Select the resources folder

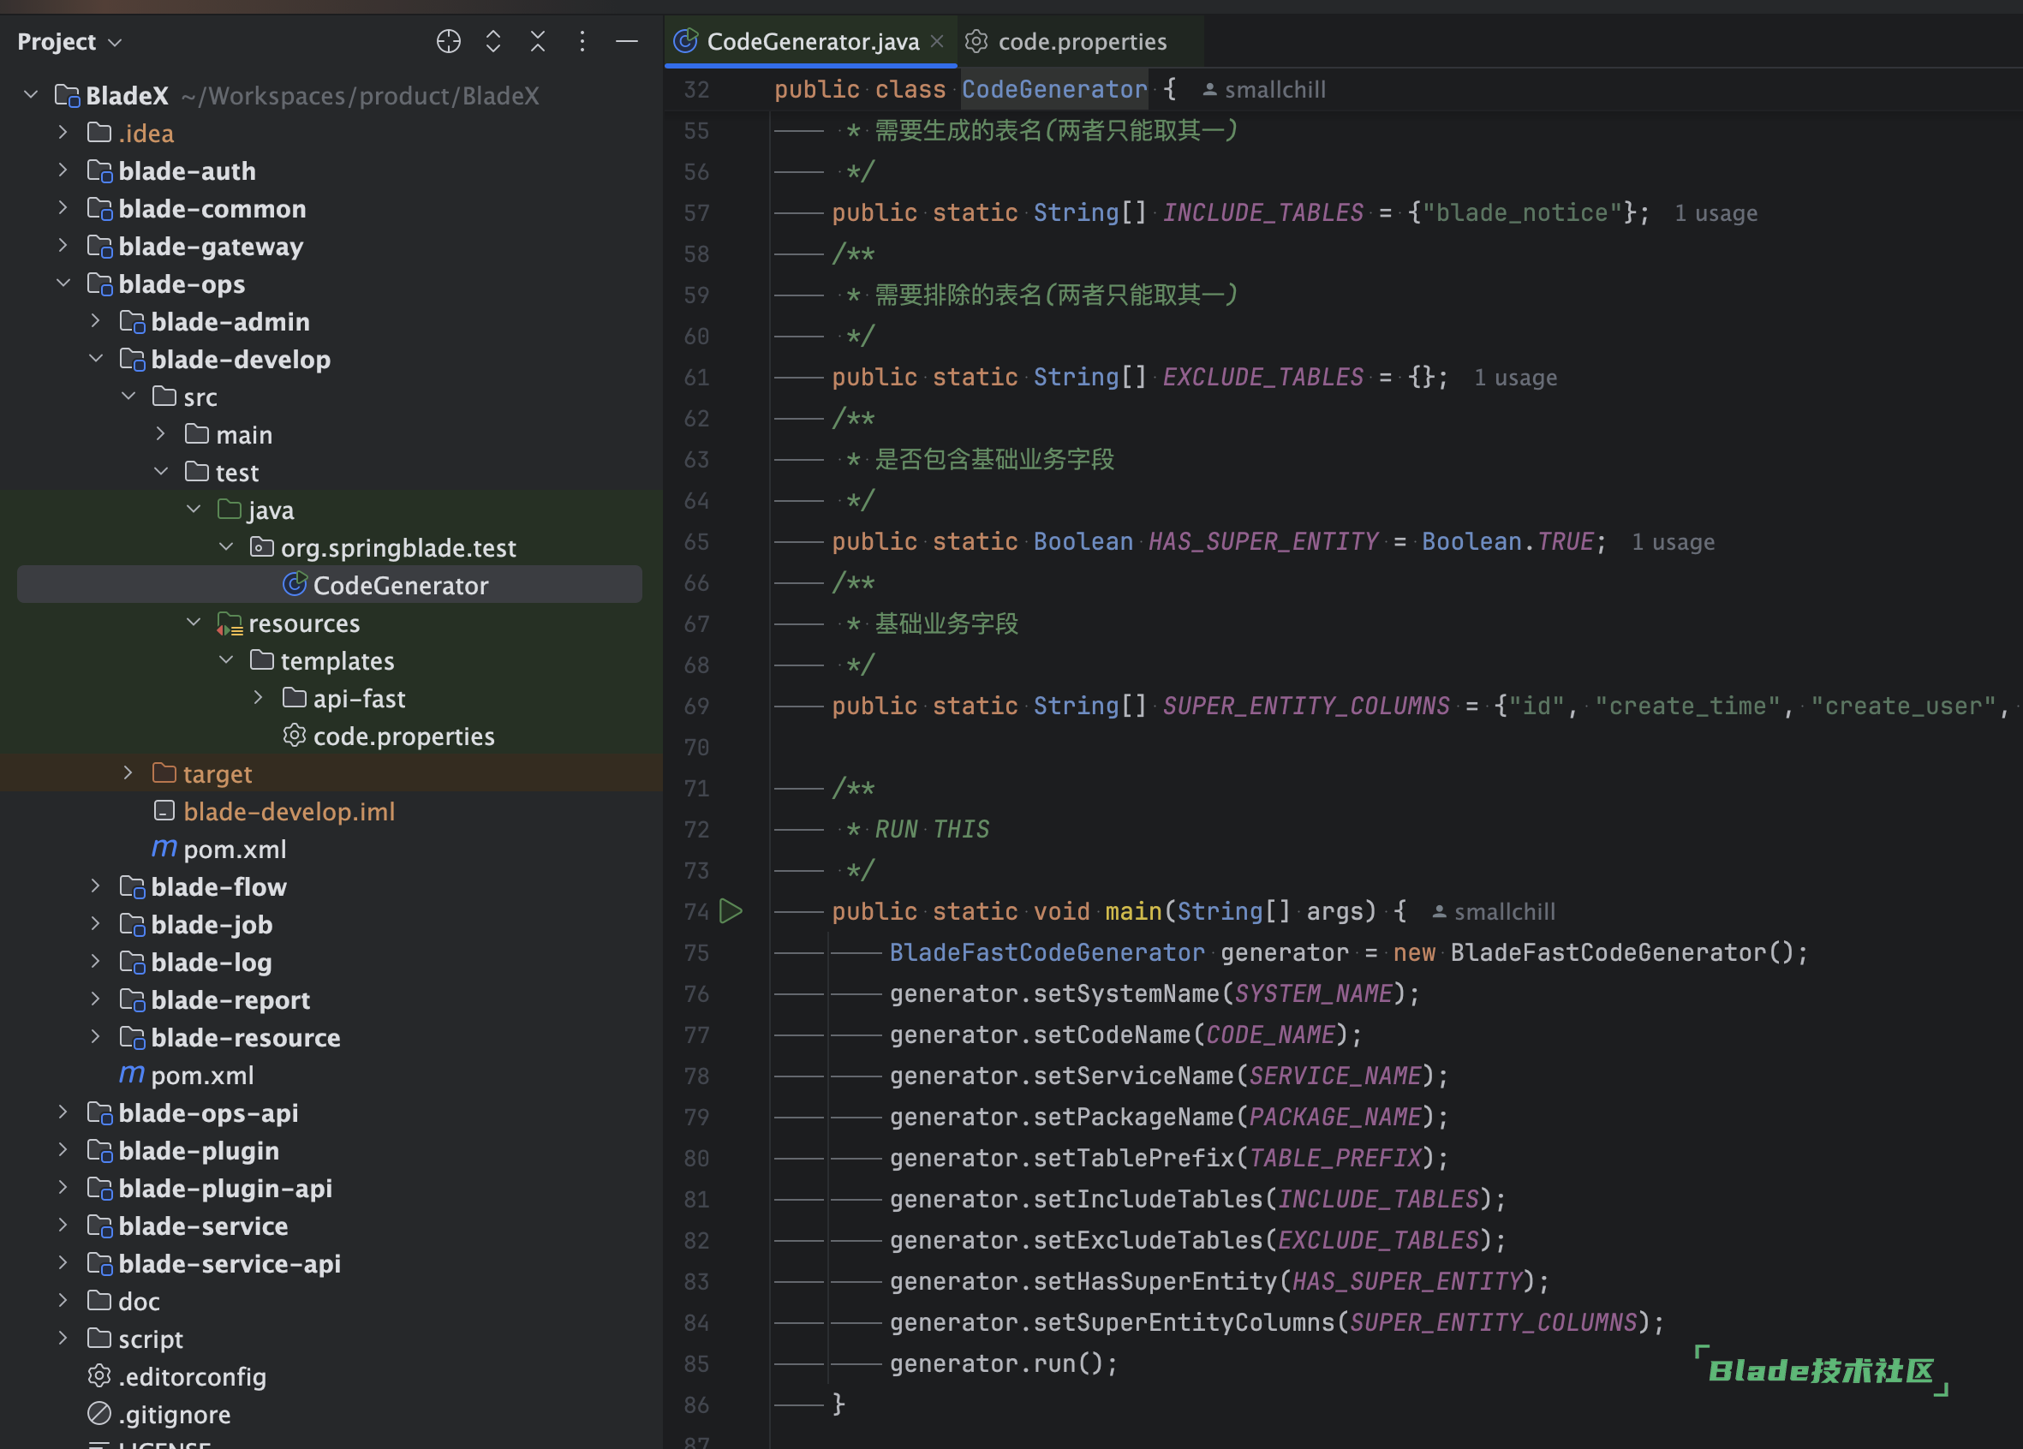pos(288,623)
